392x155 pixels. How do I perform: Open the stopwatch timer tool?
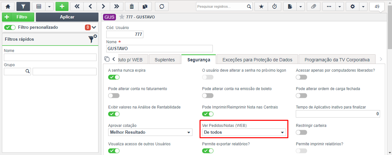point(274,6)
